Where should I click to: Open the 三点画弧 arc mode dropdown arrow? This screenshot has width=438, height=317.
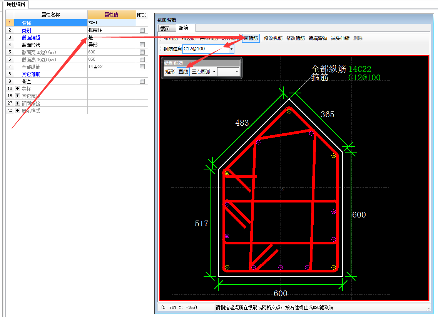coord(214,71)
